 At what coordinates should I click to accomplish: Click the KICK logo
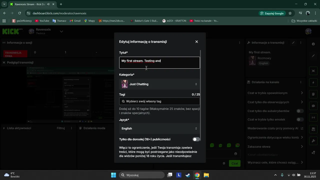click(x=12, y=31)
